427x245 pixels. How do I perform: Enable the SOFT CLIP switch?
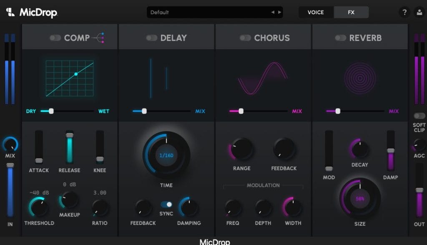click(x=419, y=116)
